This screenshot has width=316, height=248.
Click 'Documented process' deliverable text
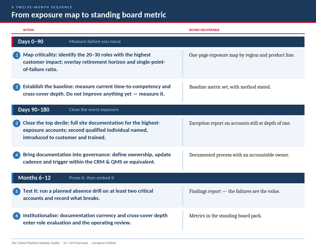tap(239, 155)
